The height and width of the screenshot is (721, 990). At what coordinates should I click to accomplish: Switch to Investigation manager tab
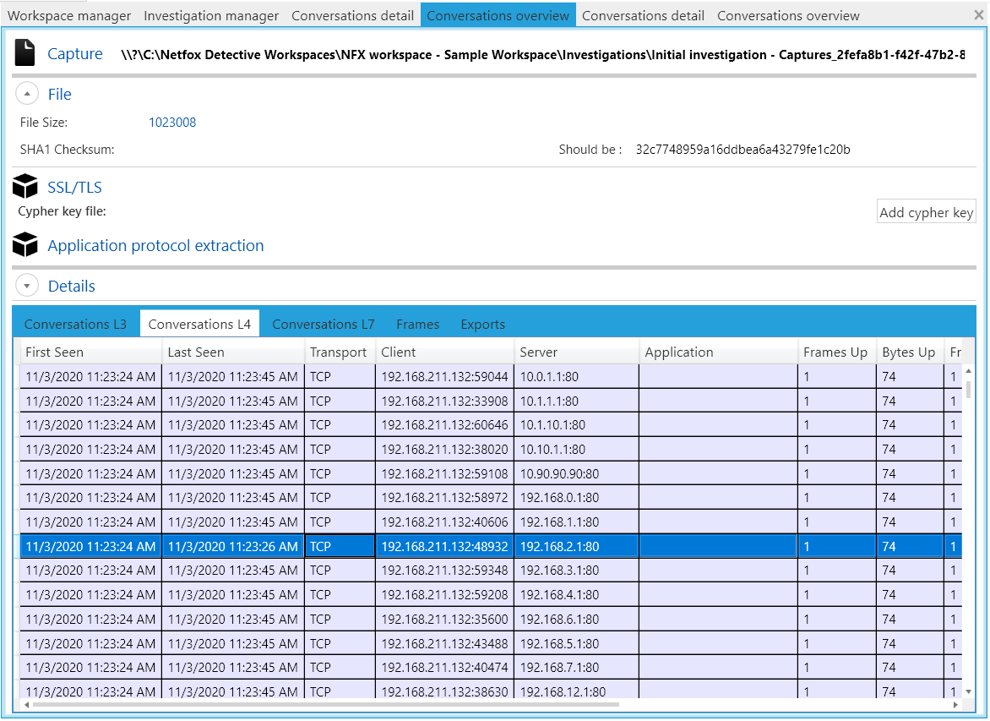click(211, 15)
